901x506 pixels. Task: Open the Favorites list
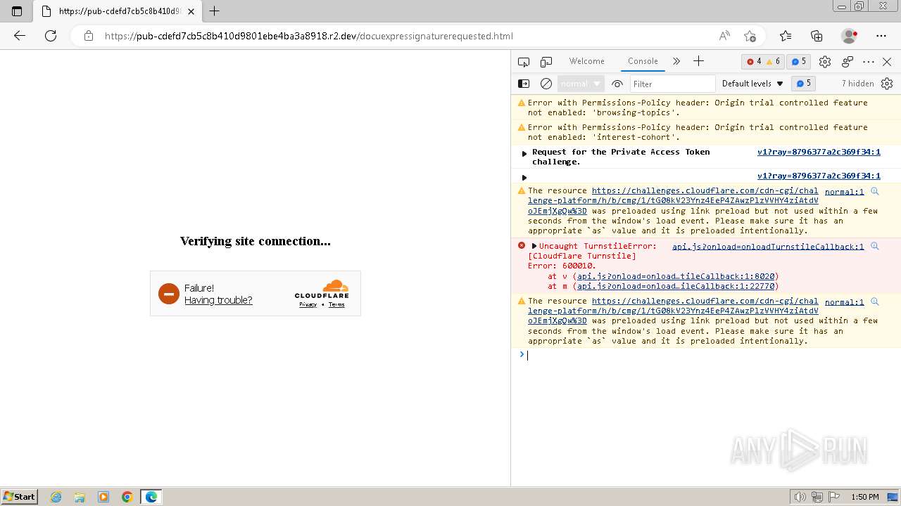pyautogui.click(x=786, y=36)
